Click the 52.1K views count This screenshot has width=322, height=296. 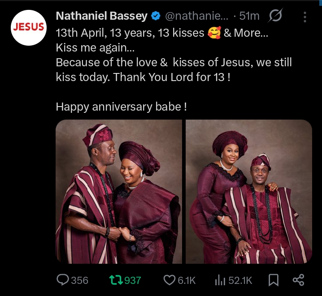pos(240,280)
